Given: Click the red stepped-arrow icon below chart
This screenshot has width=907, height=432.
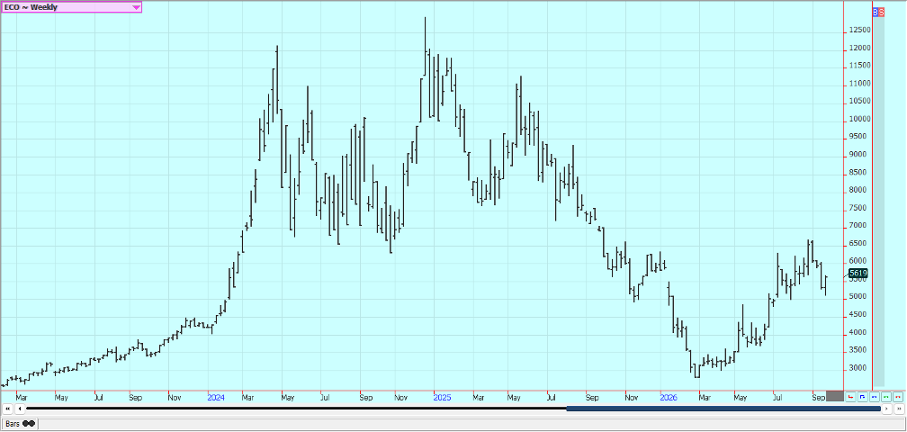Looking at the screenshot, I should (850, 397).
